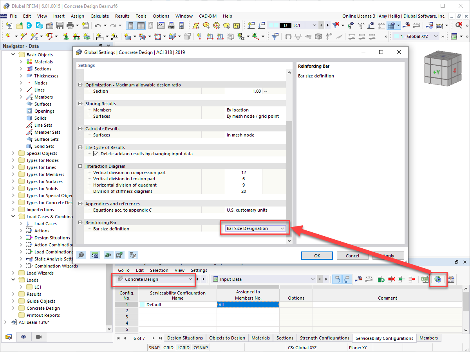Click the Cancel button in the dialog
Screen dimensions: 470x352
[x=352, y=255]
